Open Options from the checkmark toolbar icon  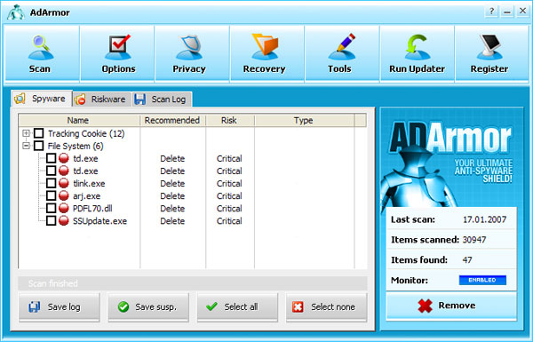pos(118,47)
